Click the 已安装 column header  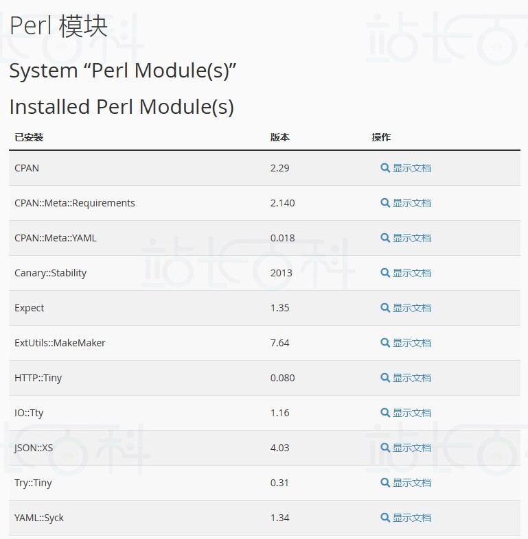29,137
